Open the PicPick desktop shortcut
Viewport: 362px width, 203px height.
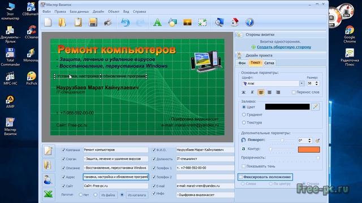click(x=32, y=78)
